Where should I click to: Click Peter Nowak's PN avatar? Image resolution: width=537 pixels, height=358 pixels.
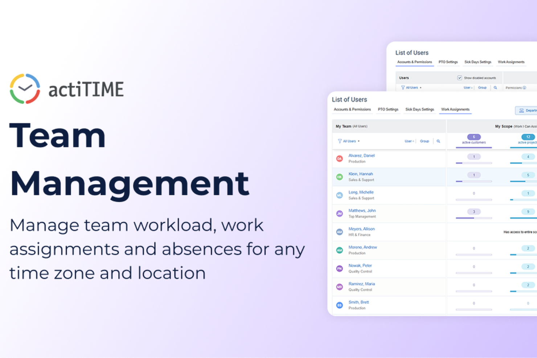click(x=340, y=268)
